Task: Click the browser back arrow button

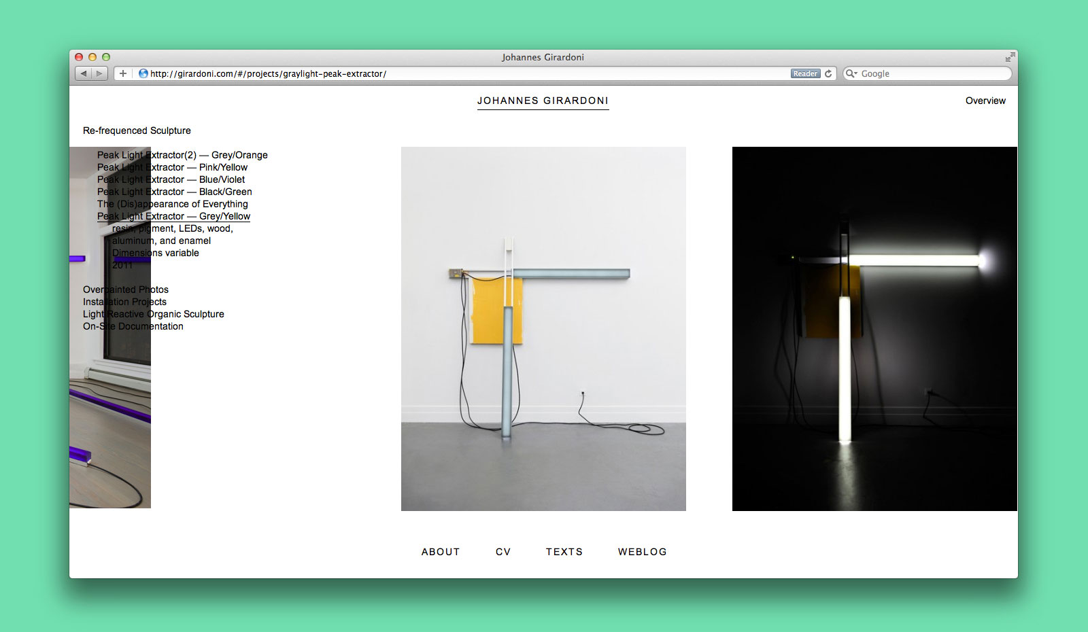Action: click(x=84, y=73)
